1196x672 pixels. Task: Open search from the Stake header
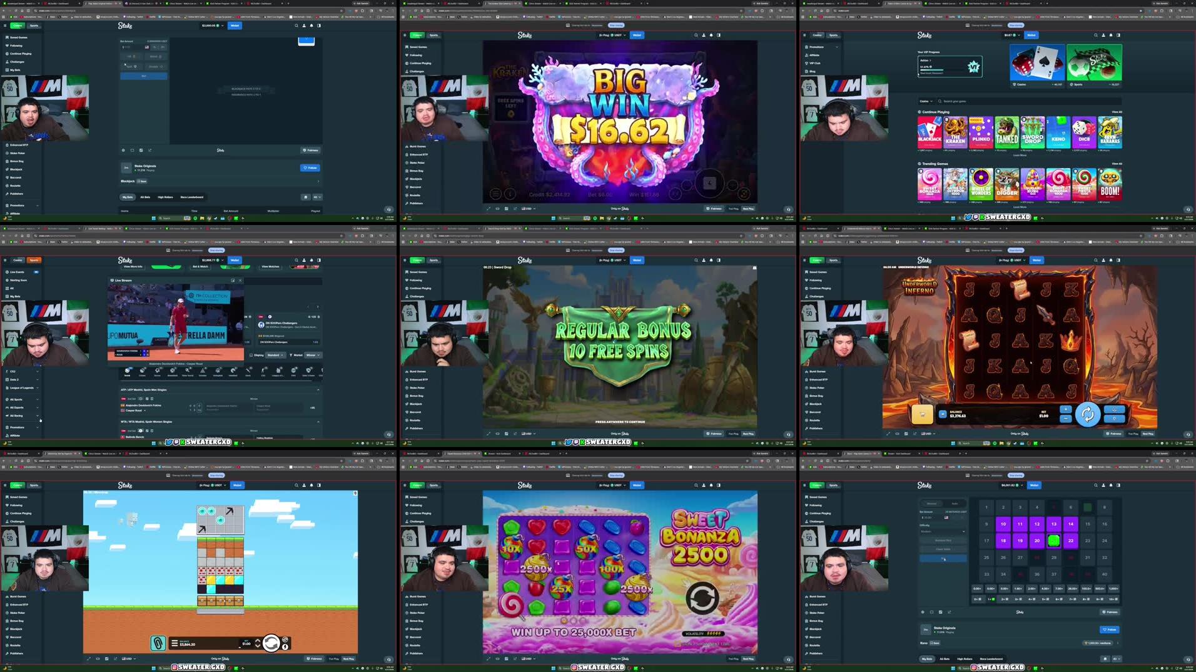(x=1096, y=485)
